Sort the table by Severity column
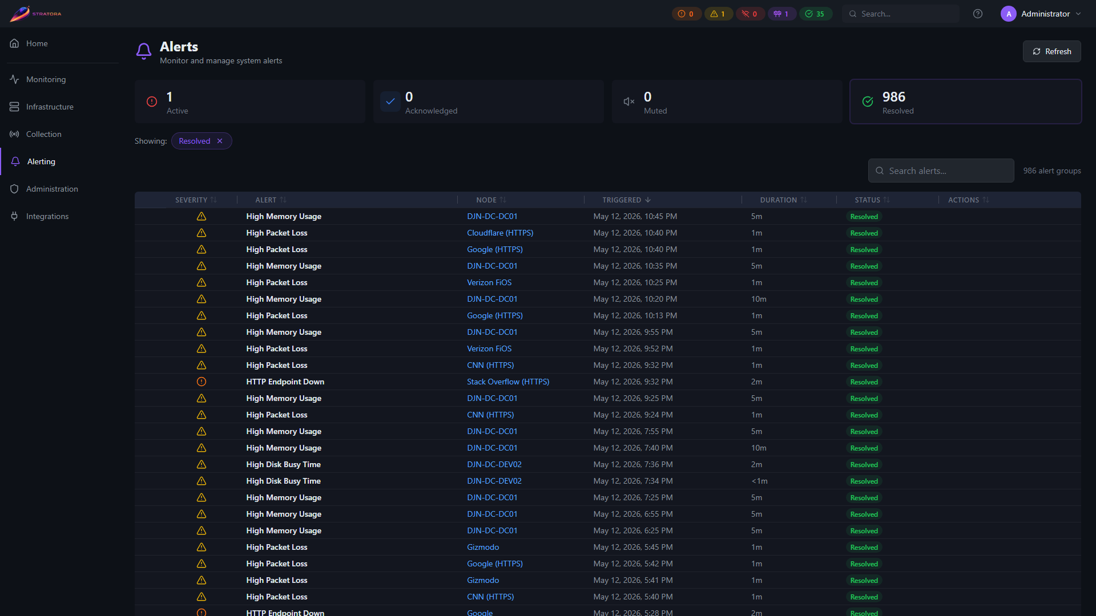 pos(196,200)
